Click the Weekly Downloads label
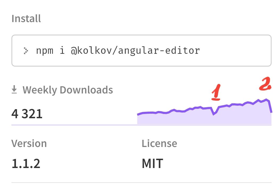 (x=68, y=90)
